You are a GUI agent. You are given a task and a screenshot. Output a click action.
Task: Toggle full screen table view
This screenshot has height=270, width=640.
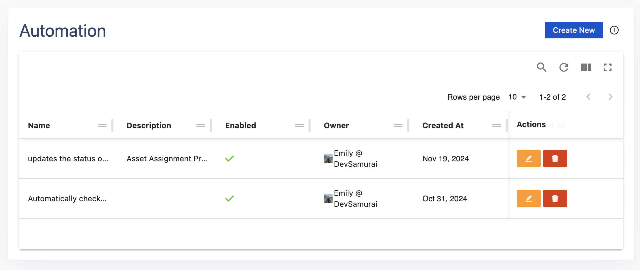(607, 67)
